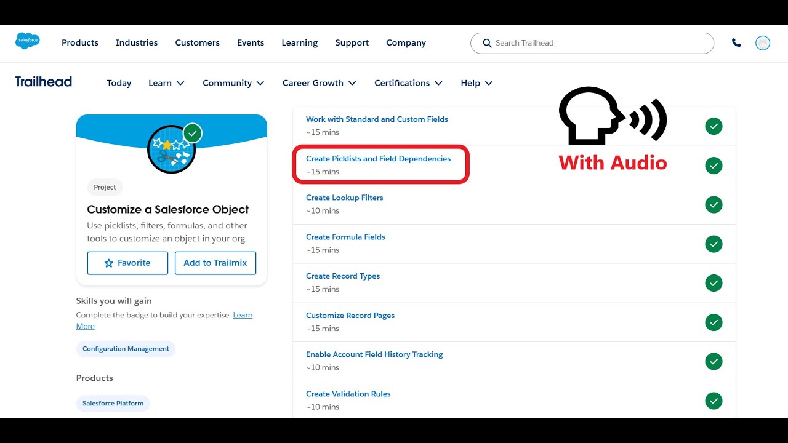Click the phone contact icon
Screen dimensions: 788x443
pyautogui.click(x=736, y=43)
